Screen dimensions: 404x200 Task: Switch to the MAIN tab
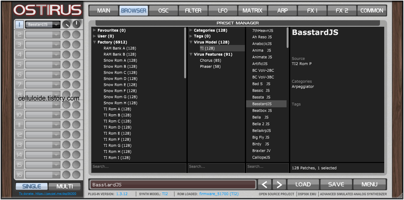coord(104,11)
